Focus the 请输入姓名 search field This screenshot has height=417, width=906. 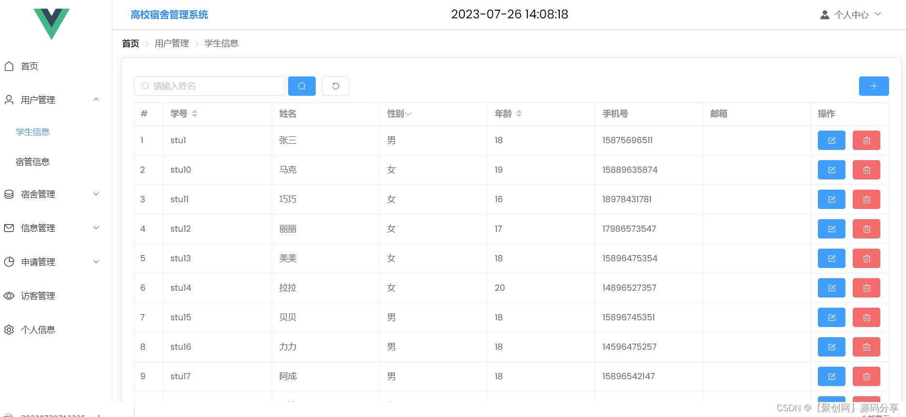[210, 86]
